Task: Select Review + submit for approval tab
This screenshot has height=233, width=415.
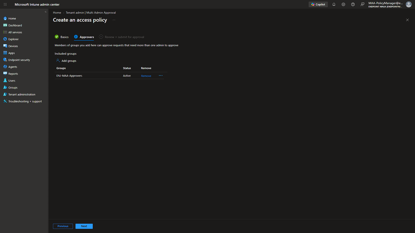Action: (x=122, y=37)
